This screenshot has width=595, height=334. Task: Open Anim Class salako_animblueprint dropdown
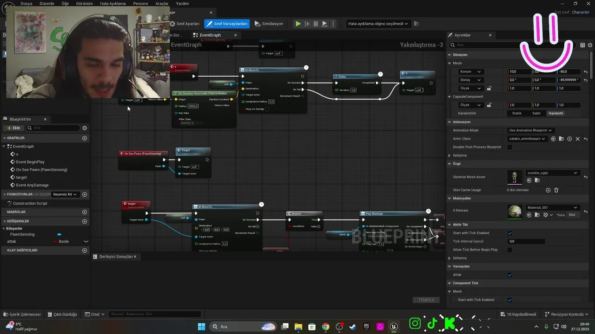coord(528,139)
